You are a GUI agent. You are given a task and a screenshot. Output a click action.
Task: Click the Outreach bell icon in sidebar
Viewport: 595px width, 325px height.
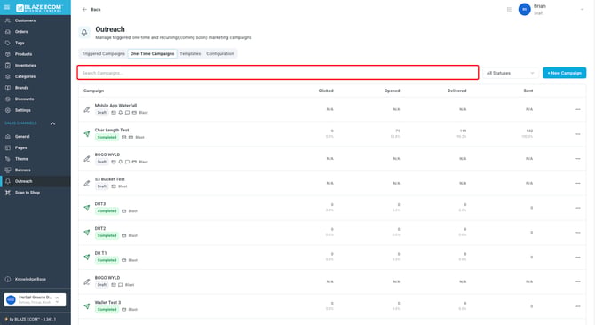(8, 181)
